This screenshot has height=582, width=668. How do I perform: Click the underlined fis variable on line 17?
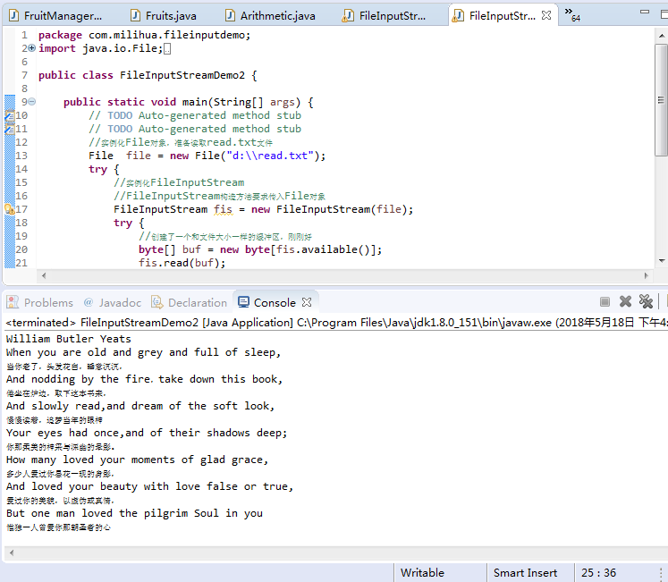tap(223, 209)
